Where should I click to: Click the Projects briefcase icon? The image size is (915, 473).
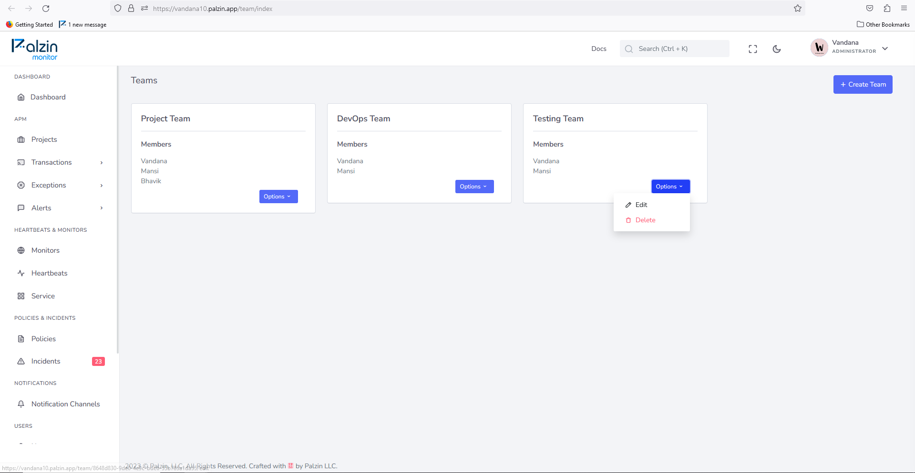click(21, 139)
